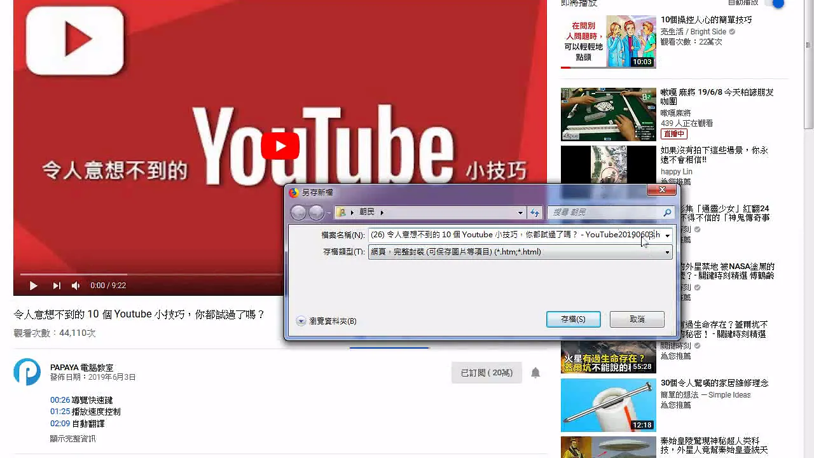The image size is (814, 458).
Task: Open the 30個令人驚嘆的家居維修理念 thumbnail
Action: point(608,405)
